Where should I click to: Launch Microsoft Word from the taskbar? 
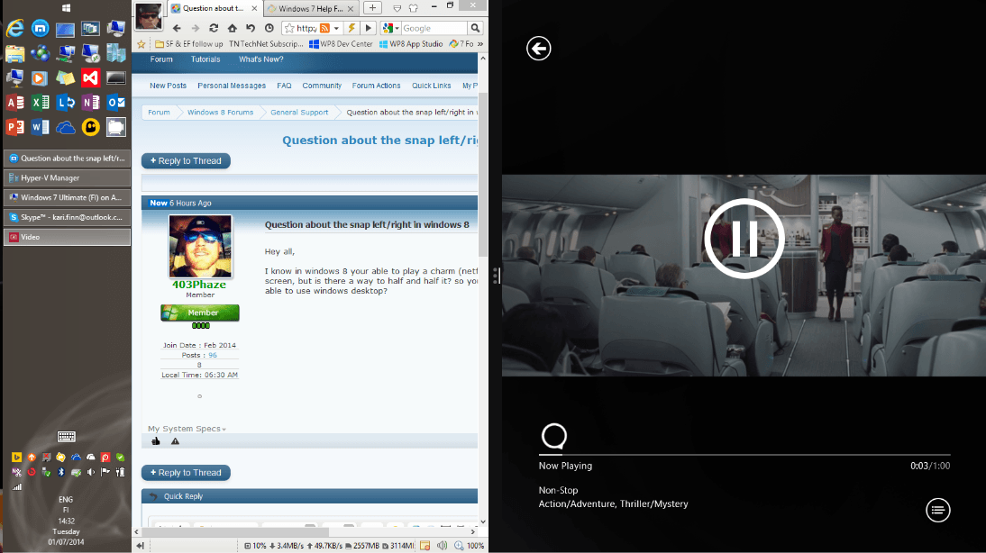(x=41, y=128)
